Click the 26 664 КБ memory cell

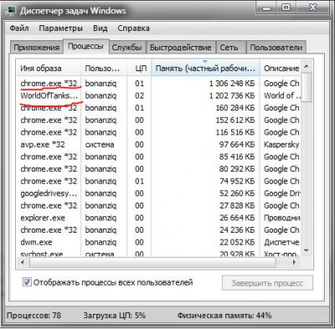click(x=237, y=218)
